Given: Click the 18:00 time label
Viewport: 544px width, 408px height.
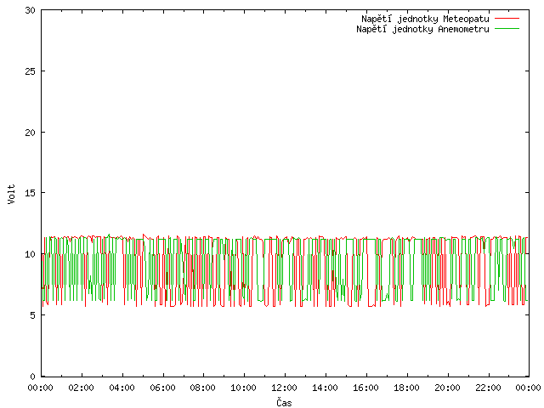Looking at the screenshot, I should tap(406, 388).
